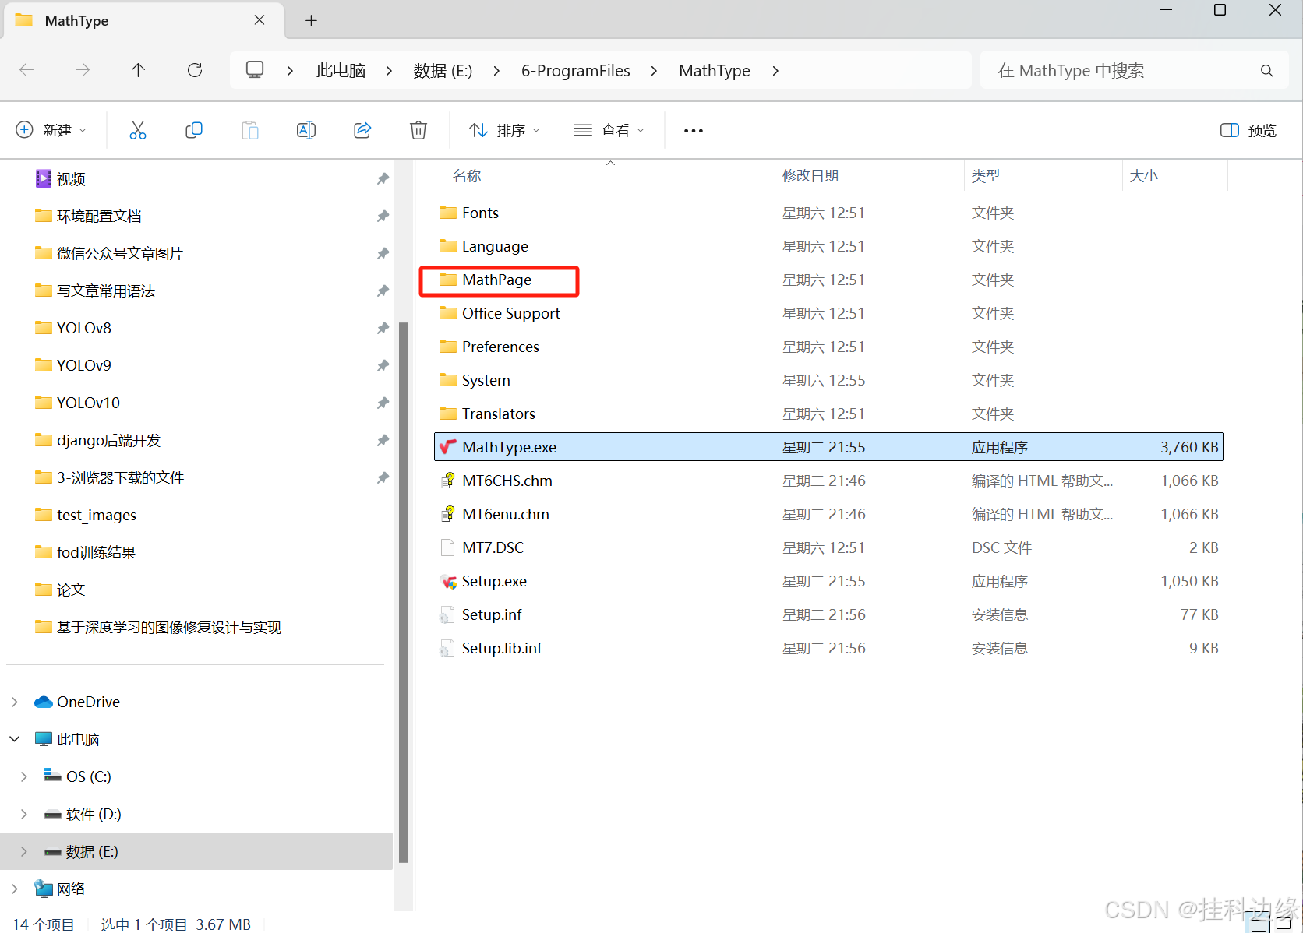The image size is (1303, 933).
Task: Click the 6-ProgramFiles breadcrumb
Action: (576, 71)
